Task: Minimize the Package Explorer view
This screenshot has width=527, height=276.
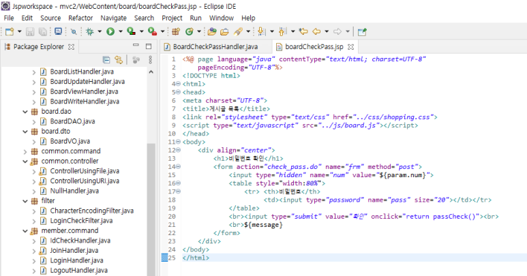Action: point(136,45)
